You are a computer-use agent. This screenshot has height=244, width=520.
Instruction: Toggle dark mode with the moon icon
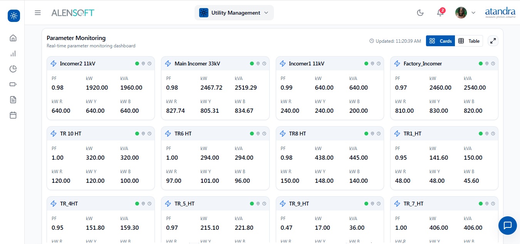click(420, 13)
